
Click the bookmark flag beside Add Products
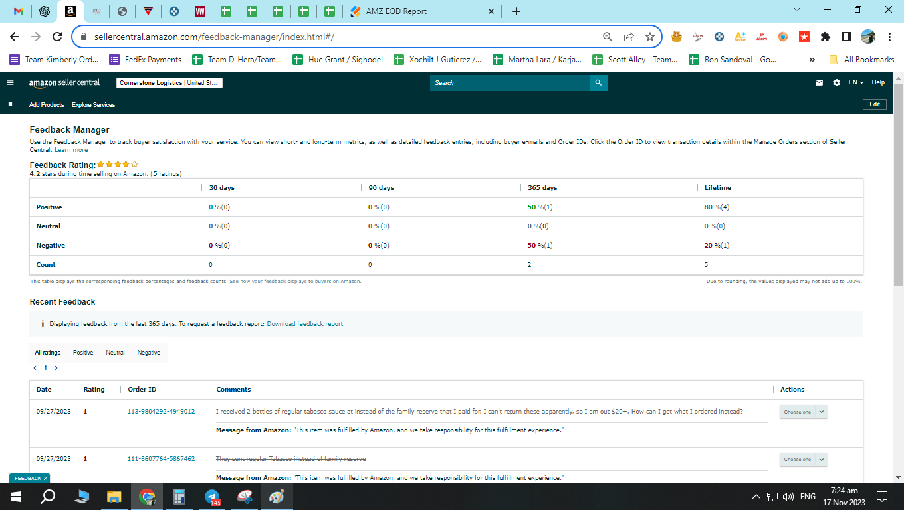[x=11, y=104]
